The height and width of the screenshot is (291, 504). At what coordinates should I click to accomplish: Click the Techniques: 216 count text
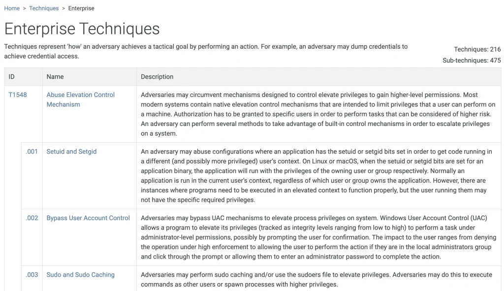coord(477,49)
